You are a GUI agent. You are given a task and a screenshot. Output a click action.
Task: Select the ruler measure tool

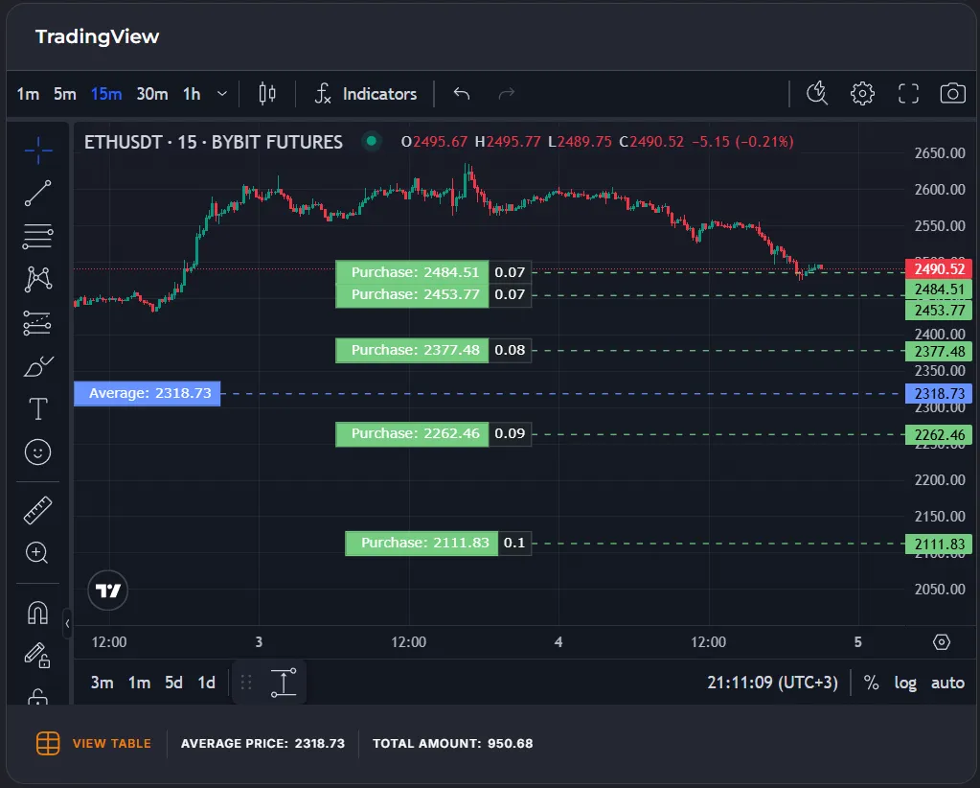coord(38,510)
